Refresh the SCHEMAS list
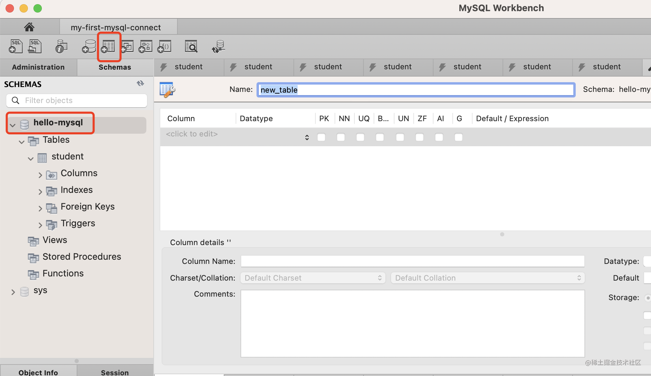651x376 pixels. coord(140,84)
